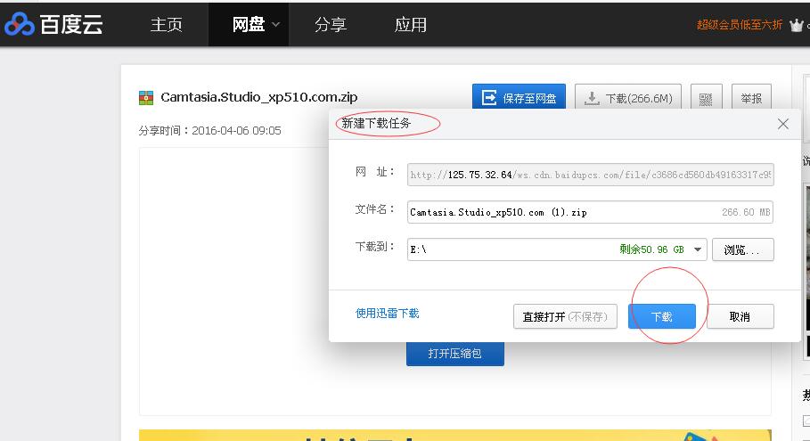The image size is (810, 441).
Task: Show the QR code icon button
Action: [706, 97]
